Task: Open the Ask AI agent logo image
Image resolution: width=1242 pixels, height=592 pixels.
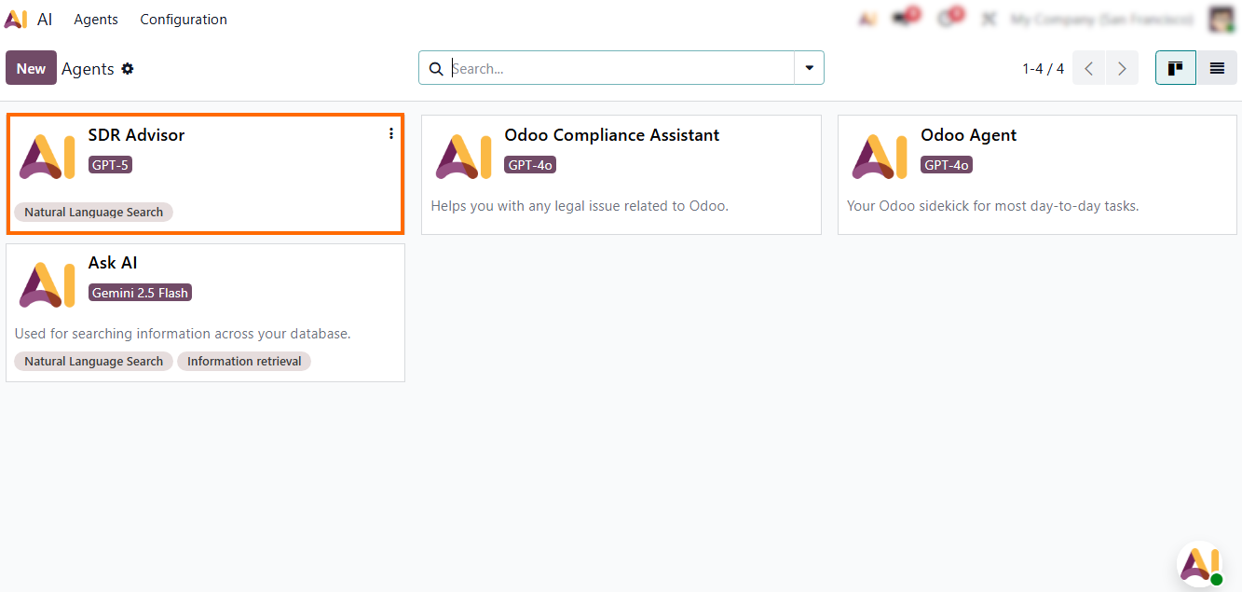Action: (x=47, y=284)
